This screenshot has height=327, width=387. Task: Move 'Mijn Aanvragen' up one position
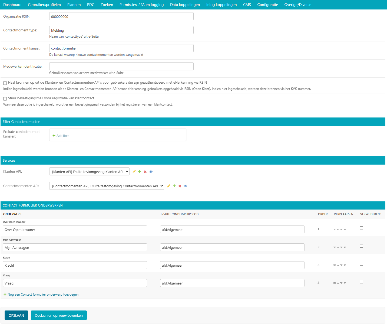tap(338, 247)
